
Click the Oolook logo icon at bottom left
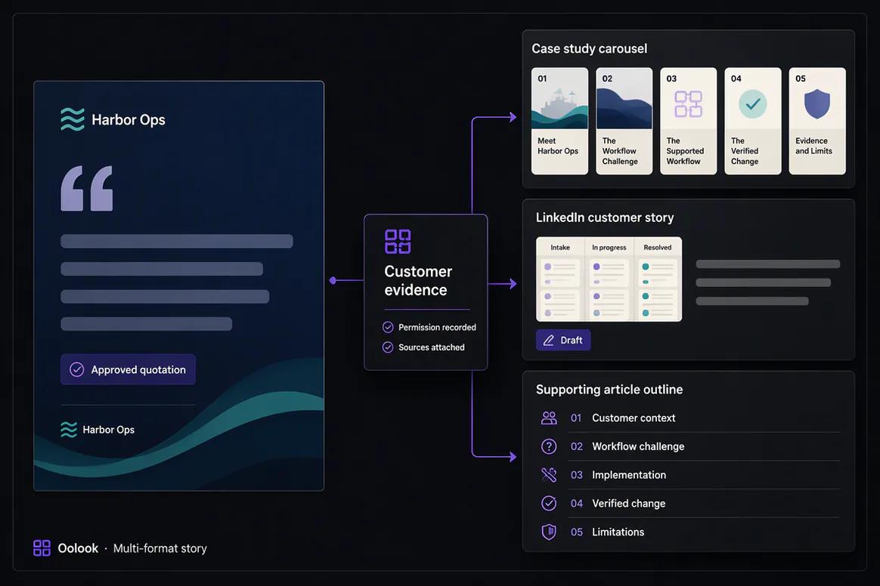click(42, 548)
